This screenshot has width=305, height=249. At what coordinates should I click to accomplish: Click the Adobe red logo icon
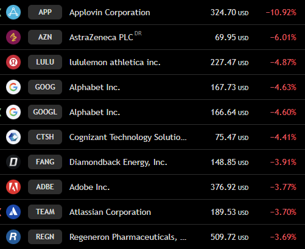click(13, 187)
